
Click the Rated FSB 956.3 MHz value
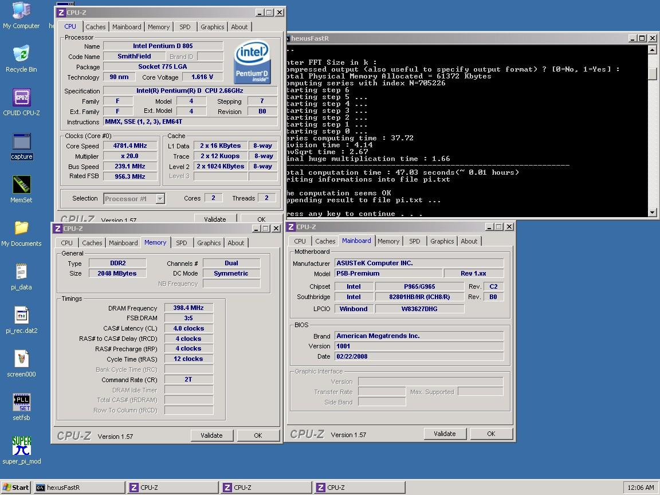tap(130, 176)
